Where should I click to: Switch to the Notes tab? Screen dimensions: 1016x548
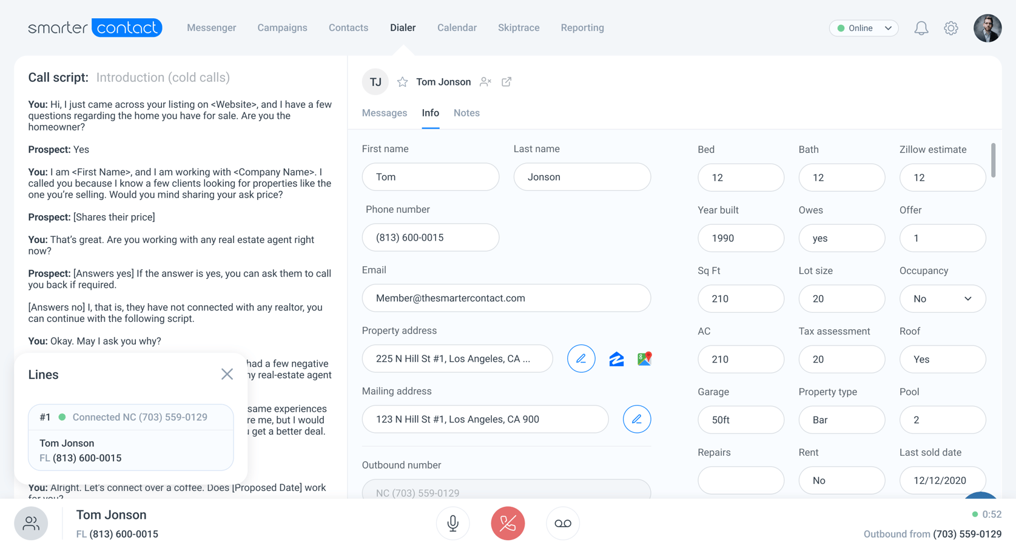466,113
